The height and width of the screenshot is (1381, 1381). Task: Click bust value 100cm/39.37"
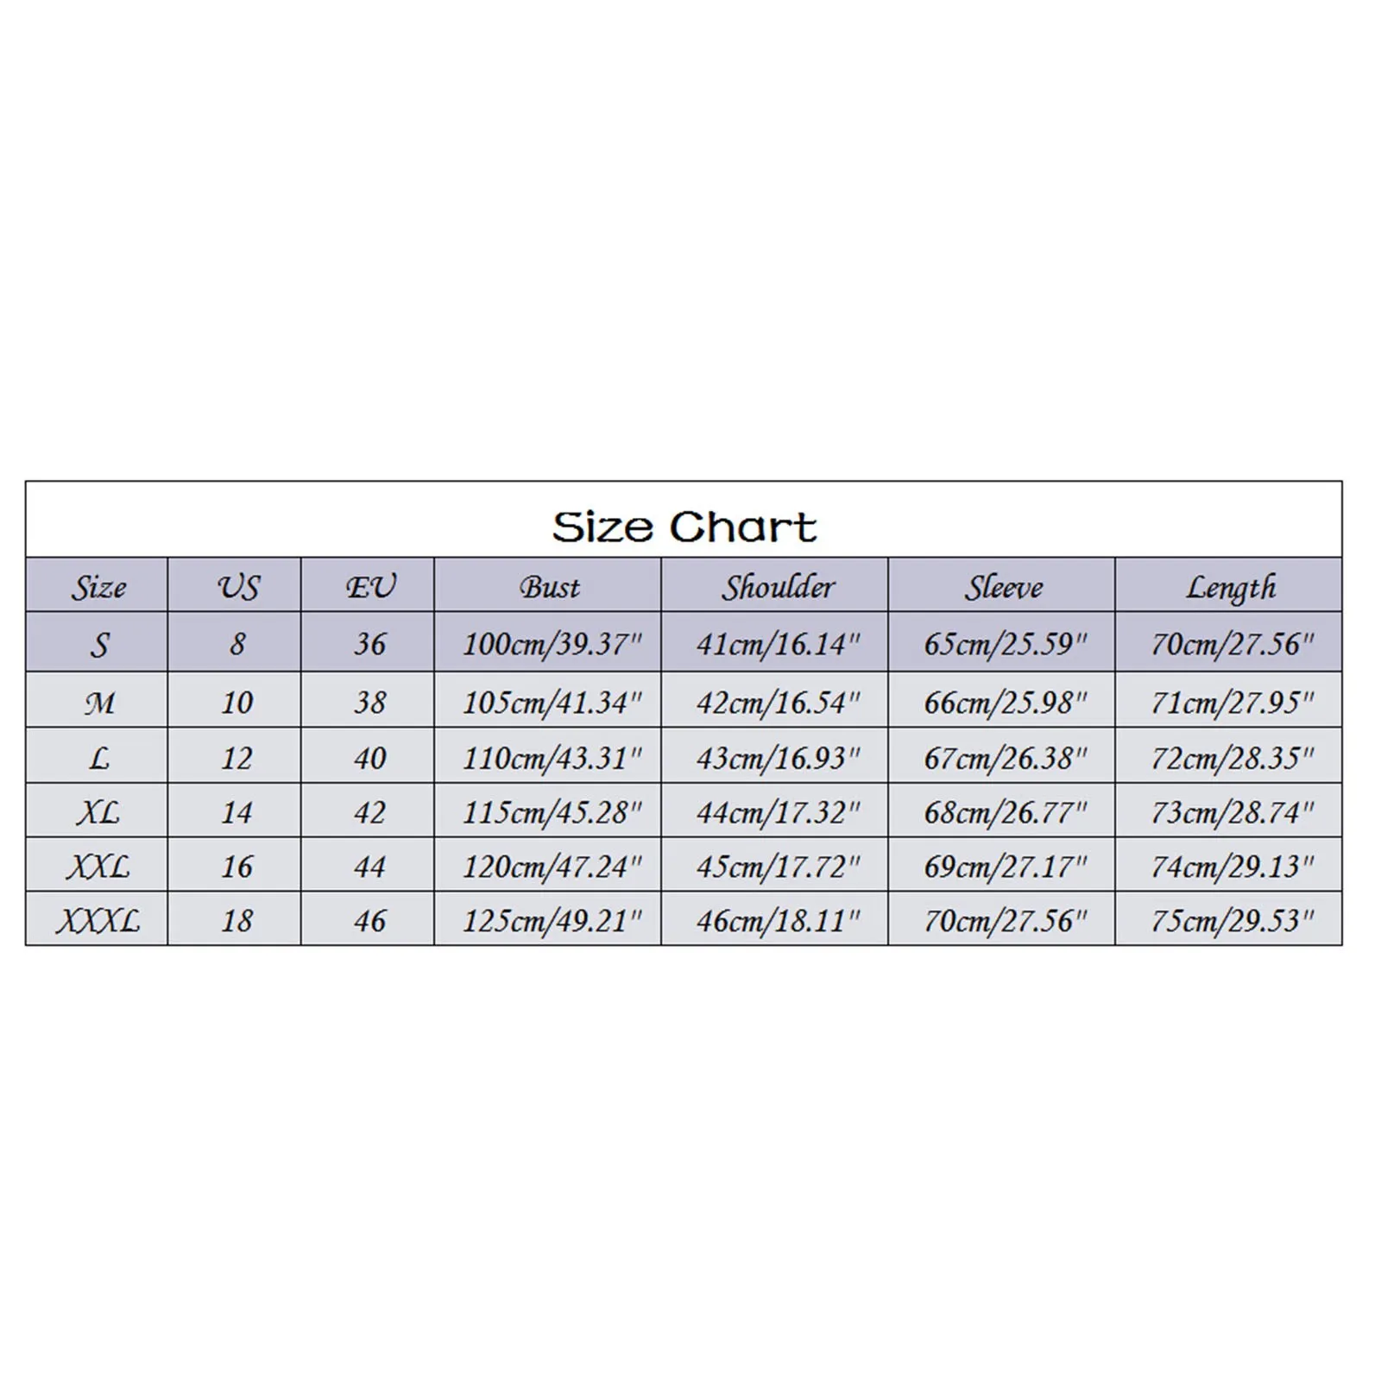pos(552,644)
